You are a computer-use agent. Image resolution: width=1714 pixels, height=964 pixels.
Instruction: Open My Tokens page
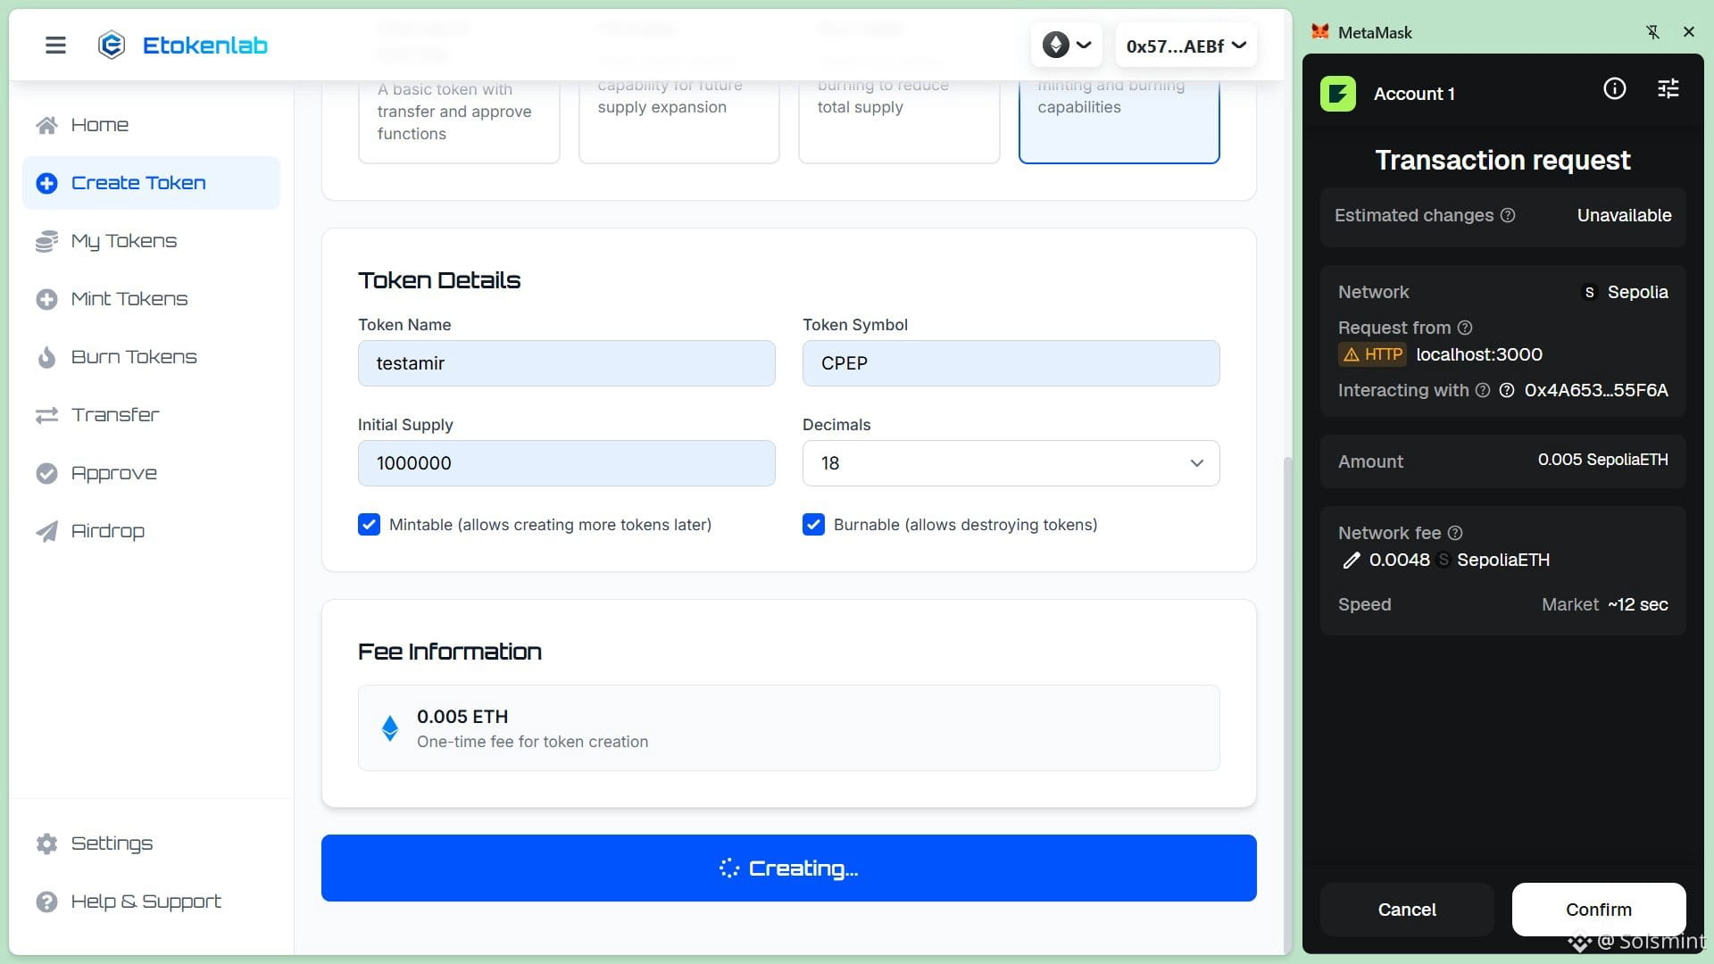pyautogui.click(x=151, y=241)
